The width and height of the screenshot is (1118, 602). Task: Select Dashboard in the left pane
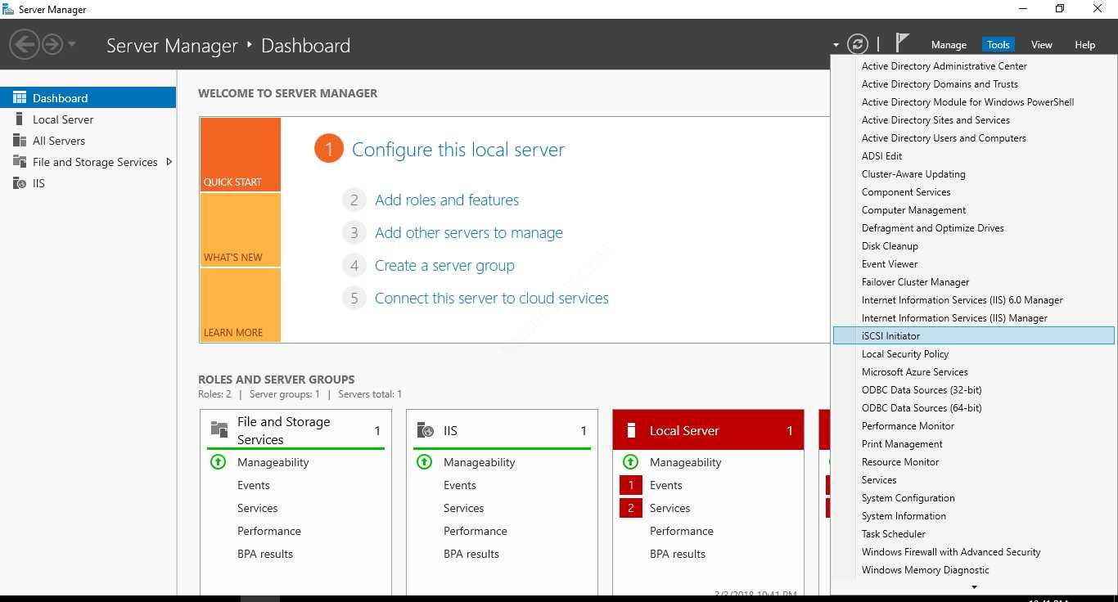(x=88, y=97)
